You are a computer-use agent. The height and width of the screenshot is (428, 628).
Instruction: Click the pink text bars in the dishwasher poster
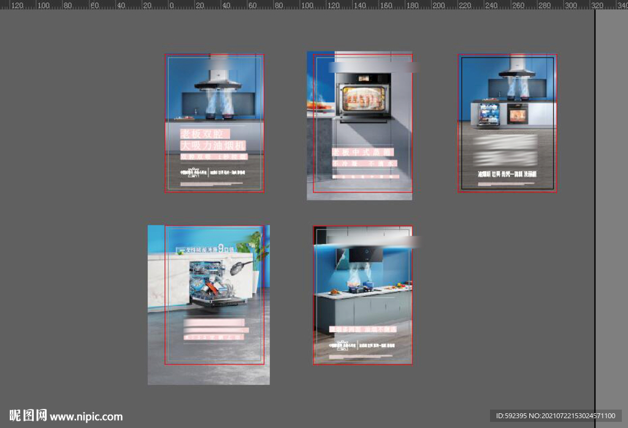pyautogui.click(x=216, y=329)
